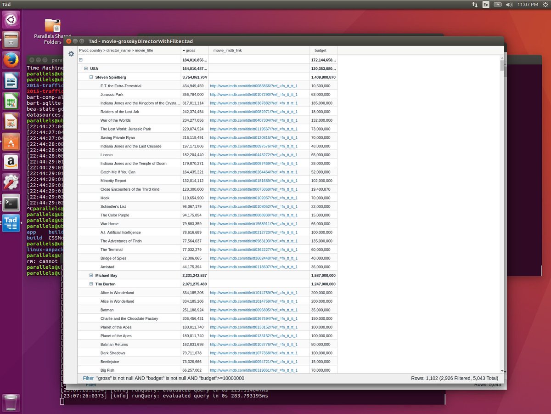This screenshot has height=414, width=551.
Task: Click the filter expression text in footer
Action: pos(170,378)
